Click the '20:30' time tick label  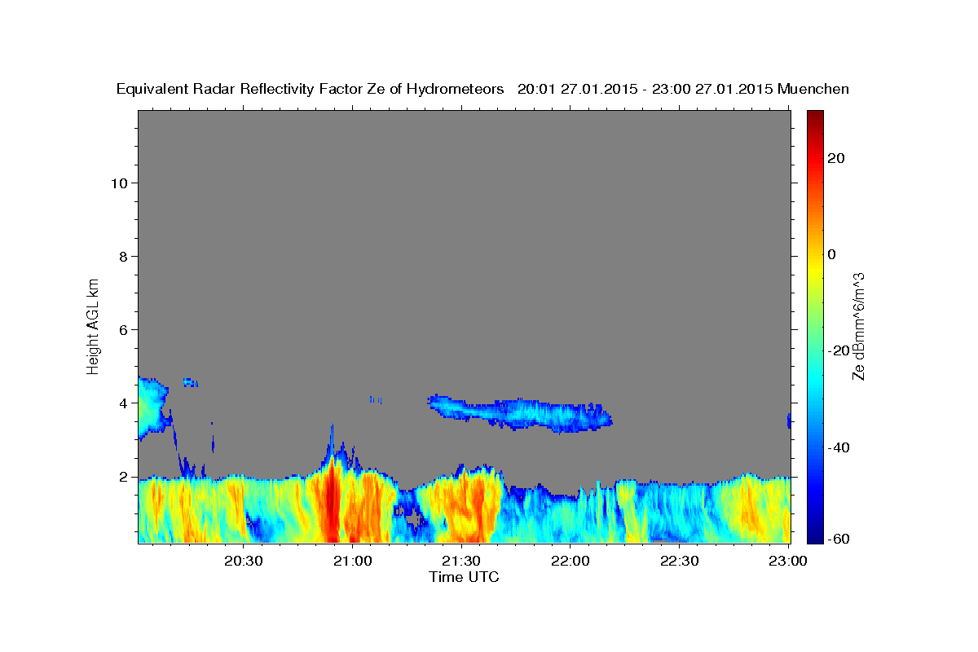point(244,561)
